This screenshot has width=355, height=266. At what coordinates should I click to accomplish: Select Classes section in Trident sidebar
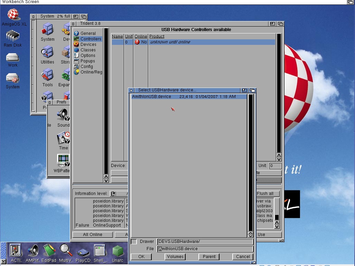point(88,50)
